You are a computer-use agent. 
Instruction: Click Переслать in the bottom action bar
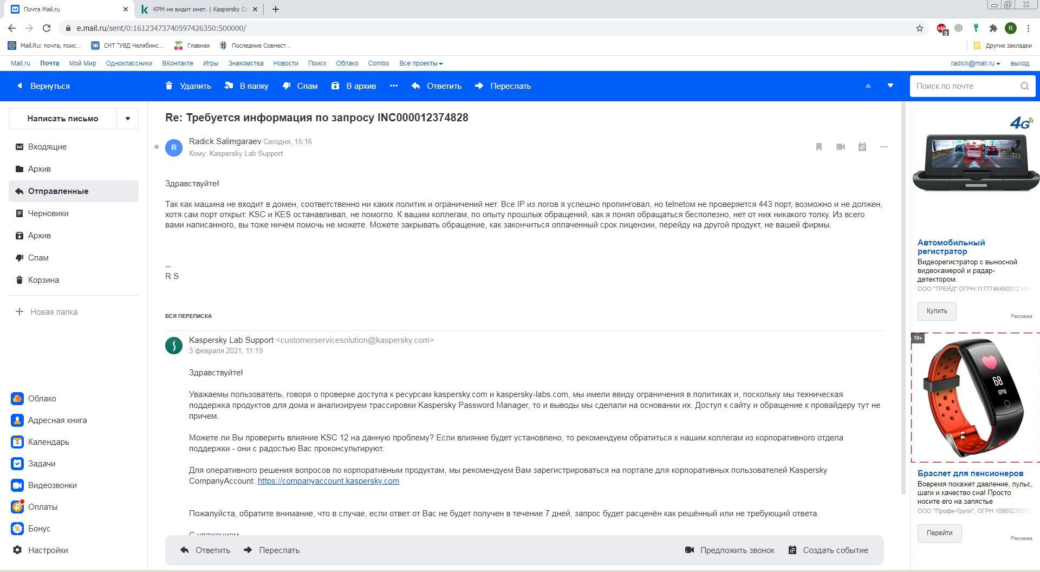271,550
